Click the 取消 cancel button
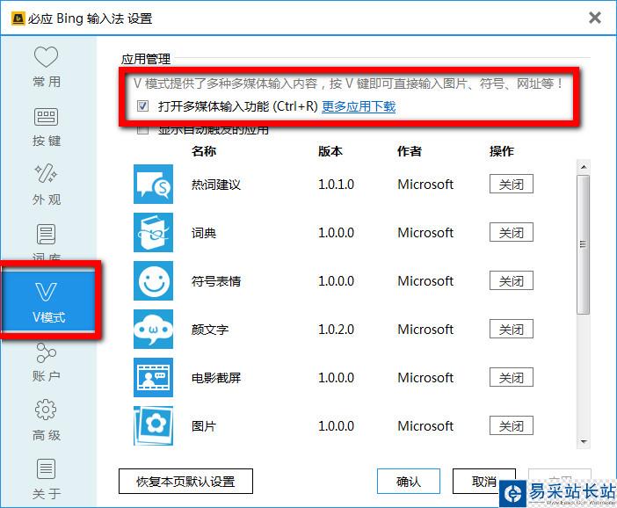617x508 pixels. coord(484,481)
